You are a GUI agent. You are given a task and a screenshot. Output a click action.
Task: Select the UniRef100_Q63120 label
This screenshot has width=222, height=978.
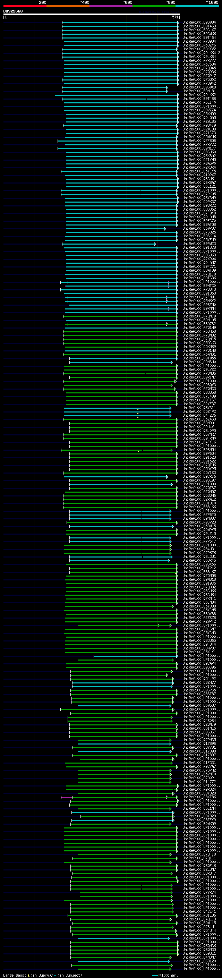tap(199, 961)
